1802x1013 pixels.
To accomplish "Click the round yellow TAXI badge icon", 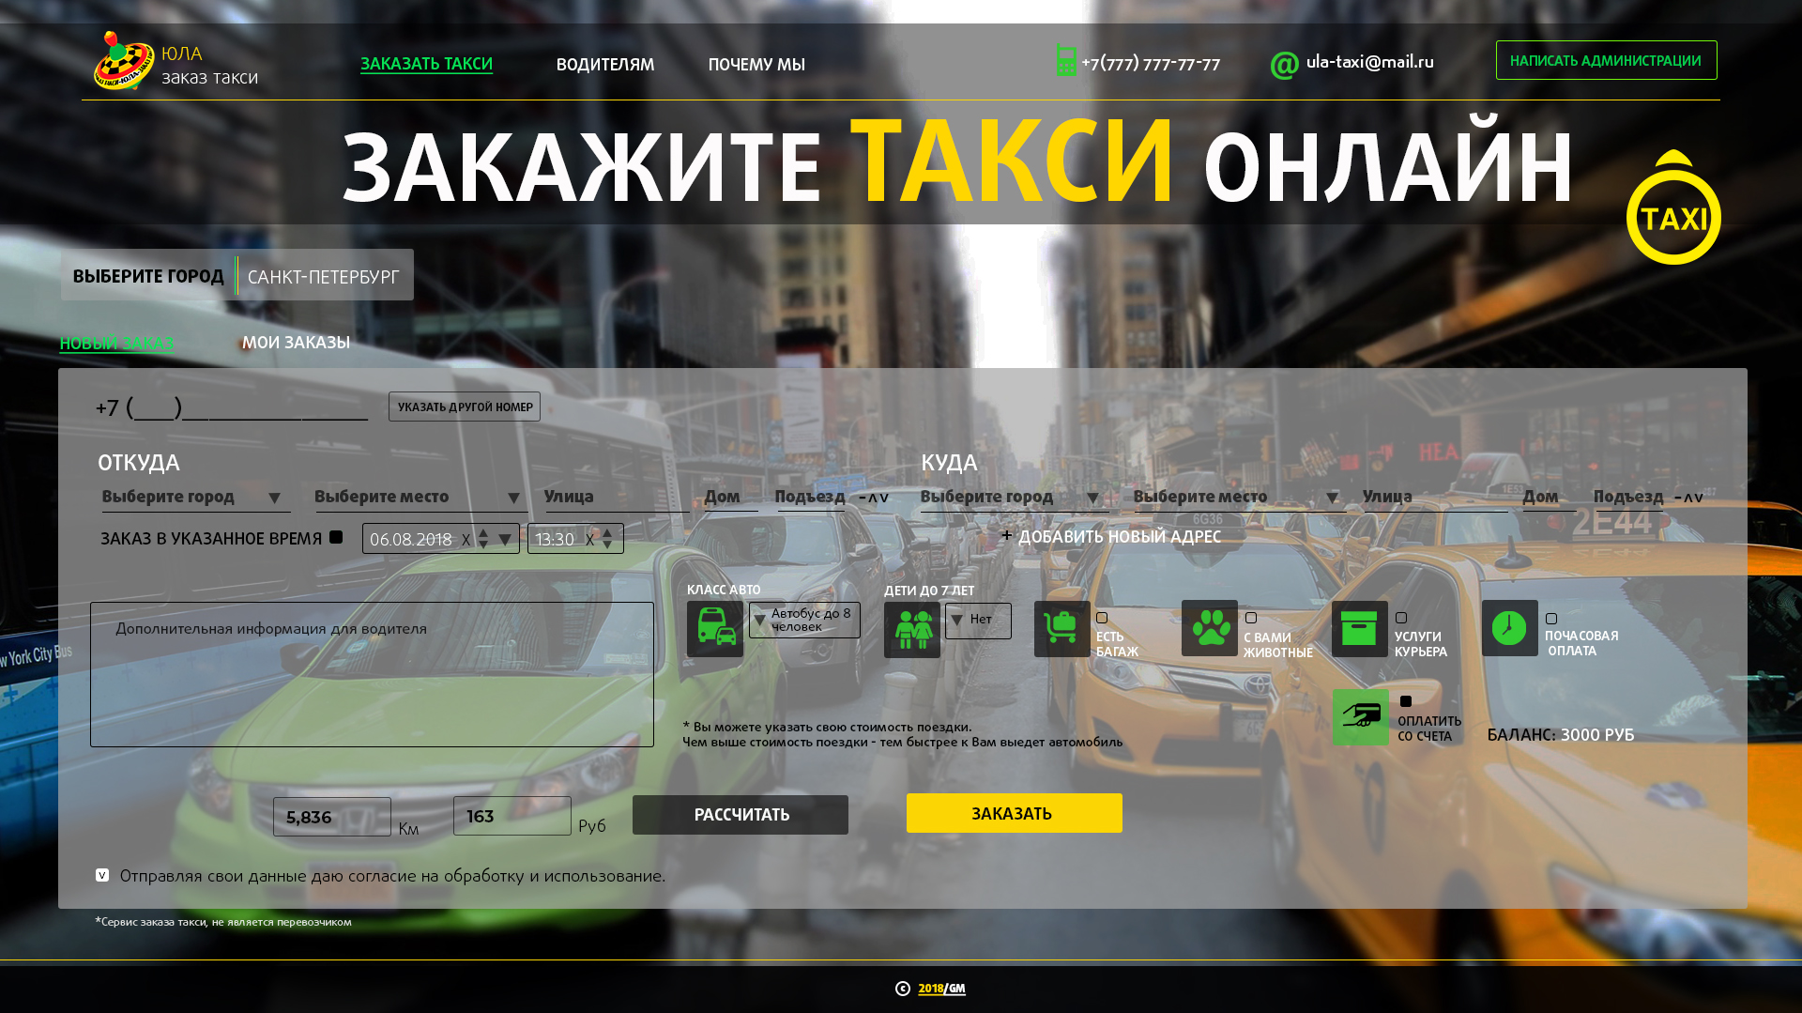I will (1673, 207).
